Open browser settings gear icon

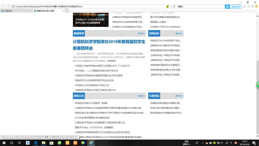point(253,6)
